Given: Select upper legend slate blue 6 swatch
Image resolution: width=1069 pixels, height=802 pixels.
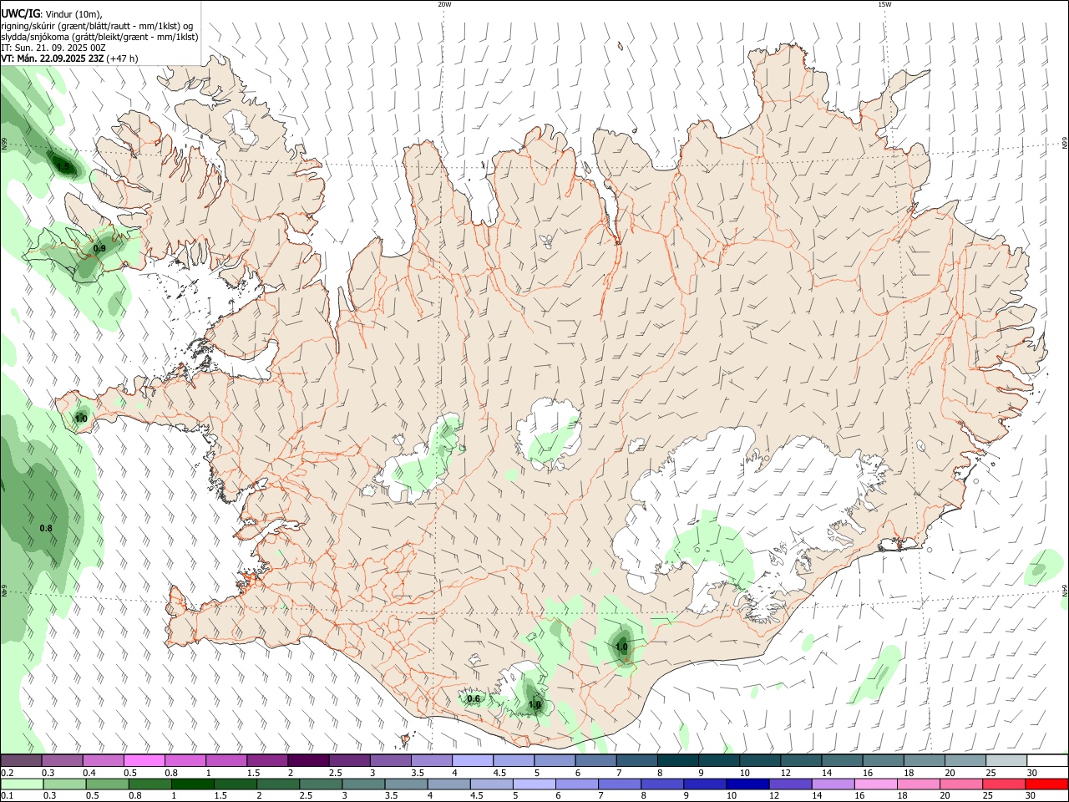Looking at the screenshot, I should [595, 760].
